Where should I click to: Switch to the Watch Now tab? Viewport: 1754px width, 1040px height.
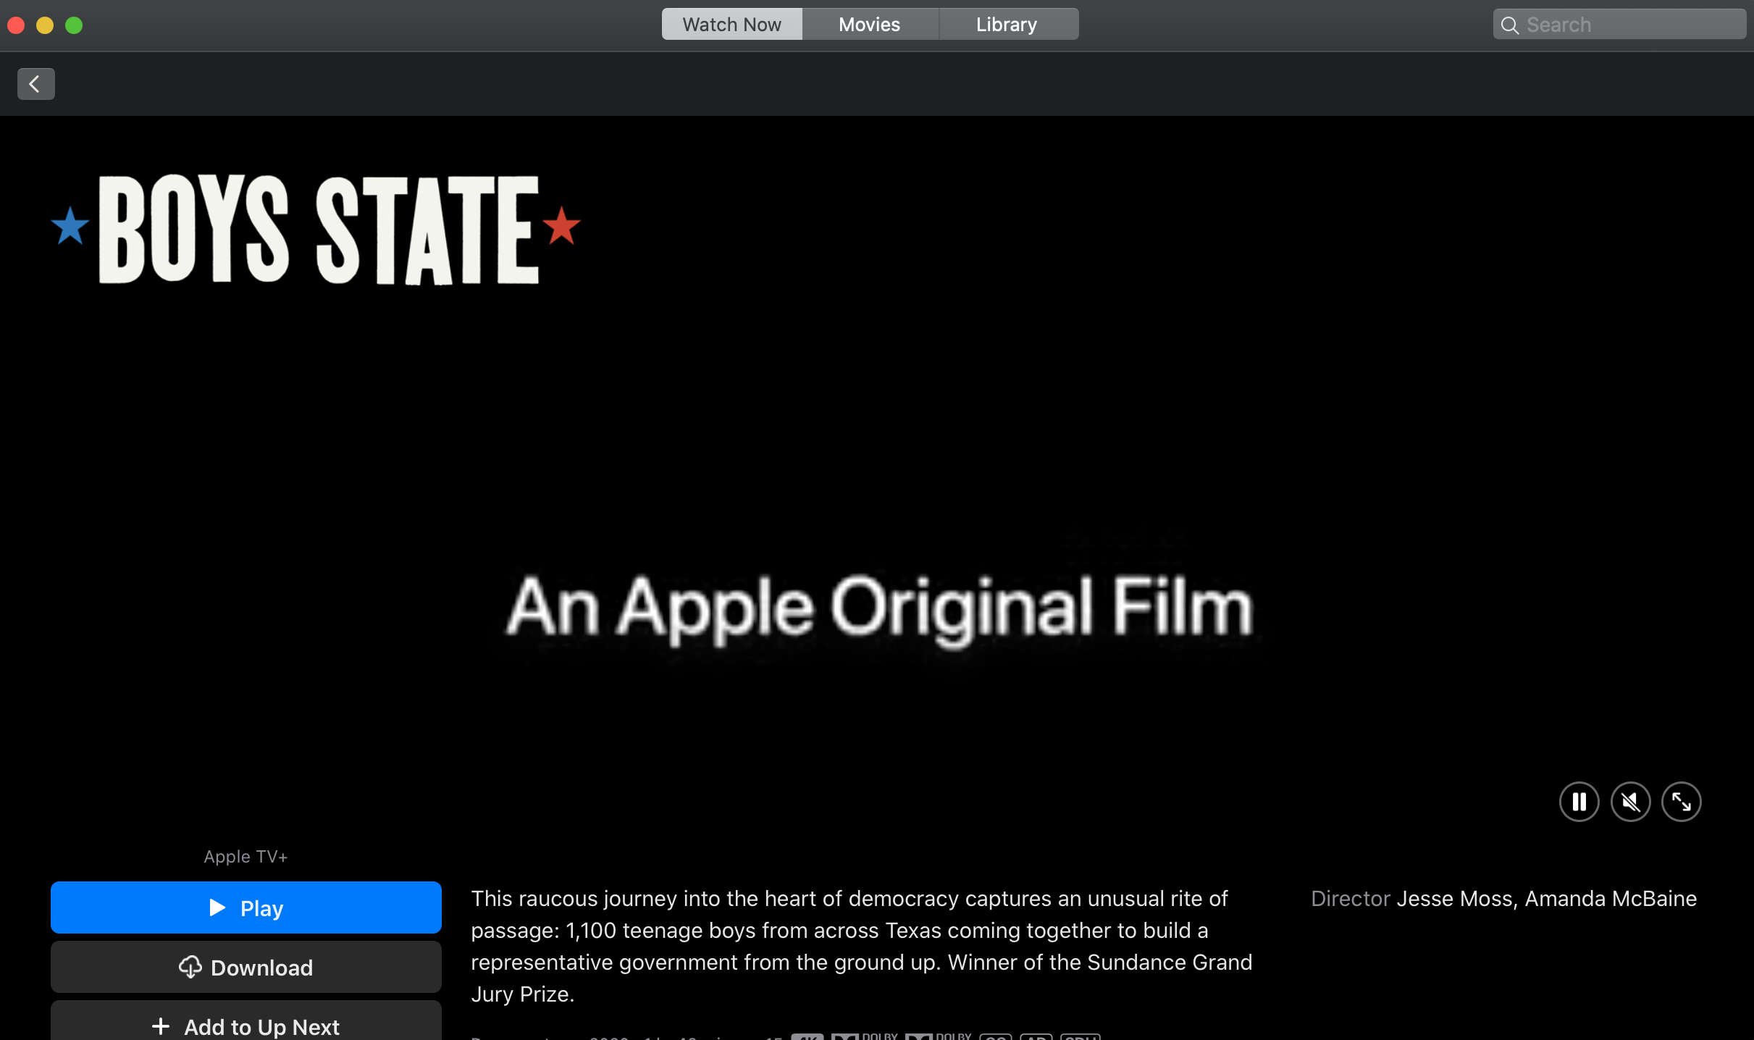click(x=731, y=25)
